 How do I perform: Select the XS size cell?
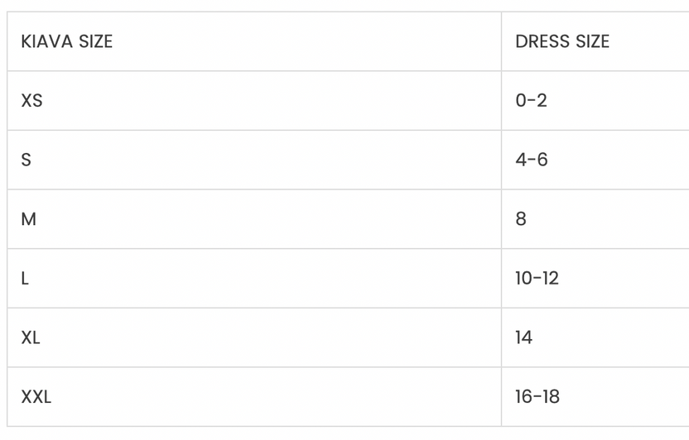pyautogui.click(x=31, y=101)
